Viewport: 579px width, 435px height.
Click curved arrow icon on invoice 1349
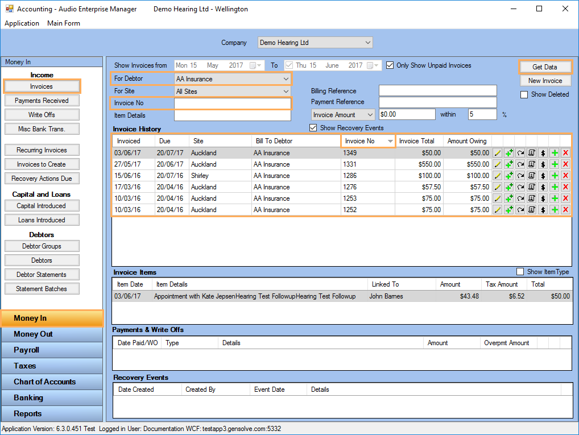click(520, 153)
